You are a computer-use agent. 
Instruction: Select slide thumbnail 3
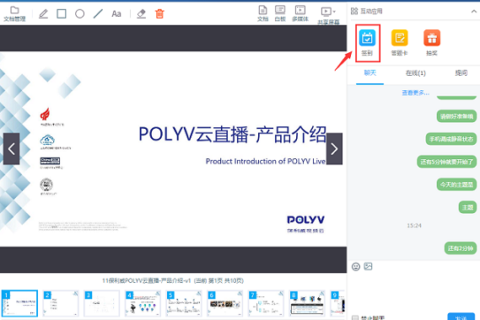click(101, 303)
